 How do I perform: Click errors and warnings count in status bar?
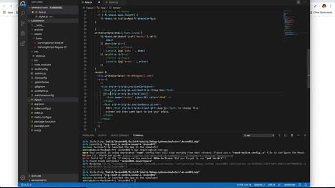[x=26, y=184]
